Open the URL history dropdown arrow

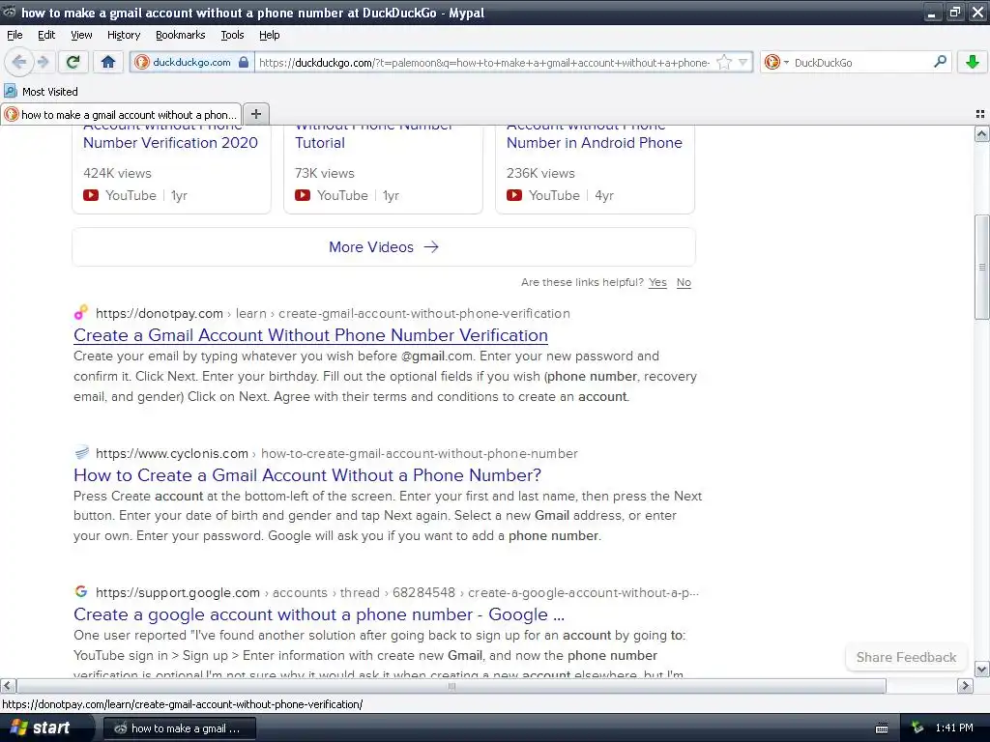point(743,62)
